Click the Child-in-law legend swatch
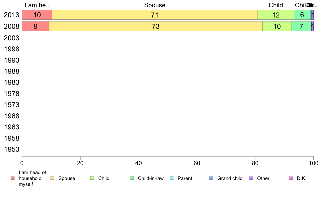 (x=132, y=178)
